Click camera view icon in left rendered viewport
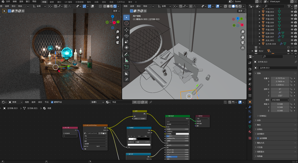 (118, 42)
